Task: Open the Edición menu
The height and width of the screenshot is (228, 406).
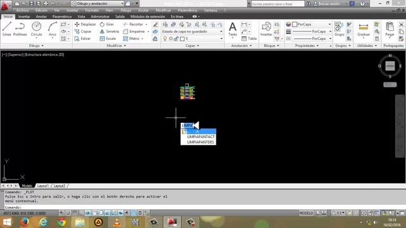Action: (41, 10)
